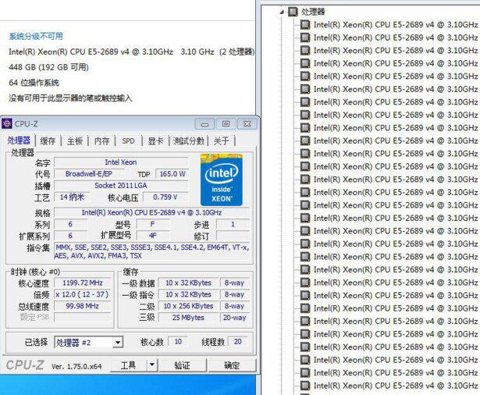Click the 系统分级不可用 link

tap(36, 37)
